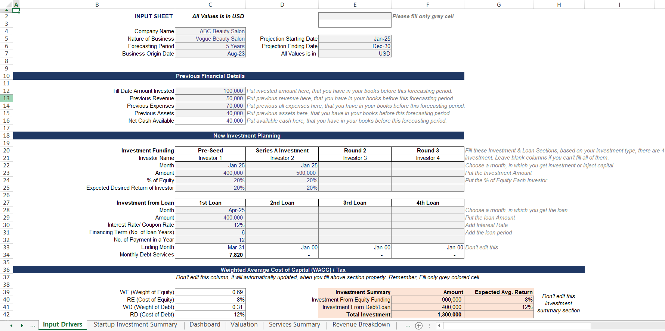Select Investment From Equity Funding amount 900,000
Viewport: 665px width, 331px height.
(428, 300)
